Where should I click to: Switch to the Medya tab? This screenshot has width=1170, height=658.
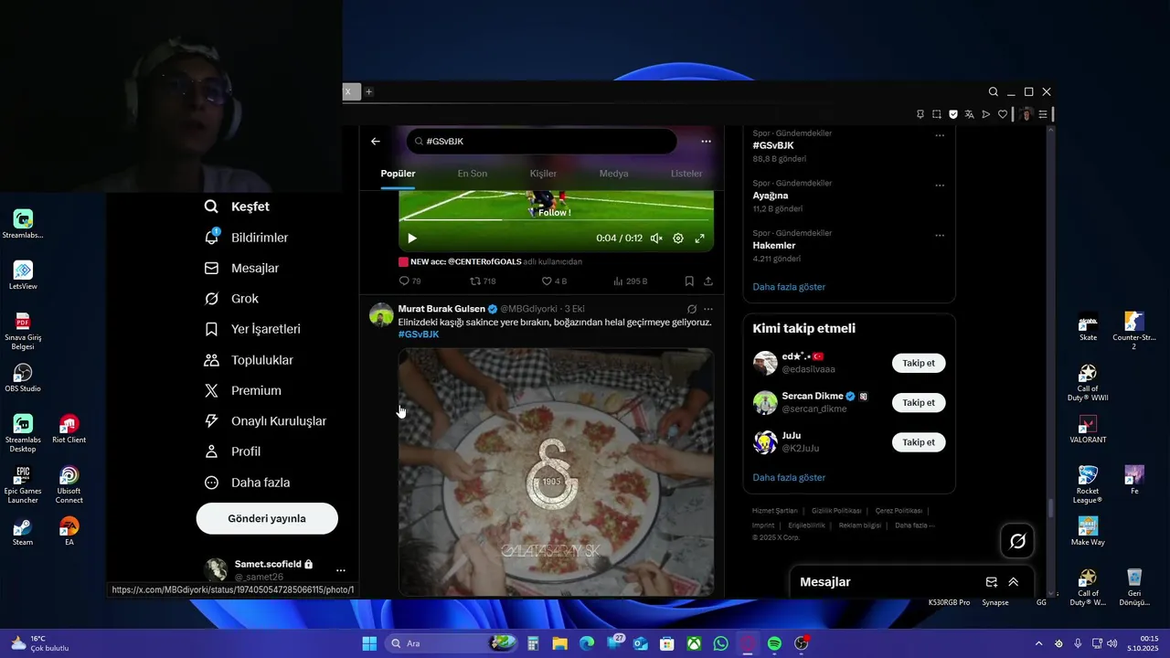pos(613,174)
